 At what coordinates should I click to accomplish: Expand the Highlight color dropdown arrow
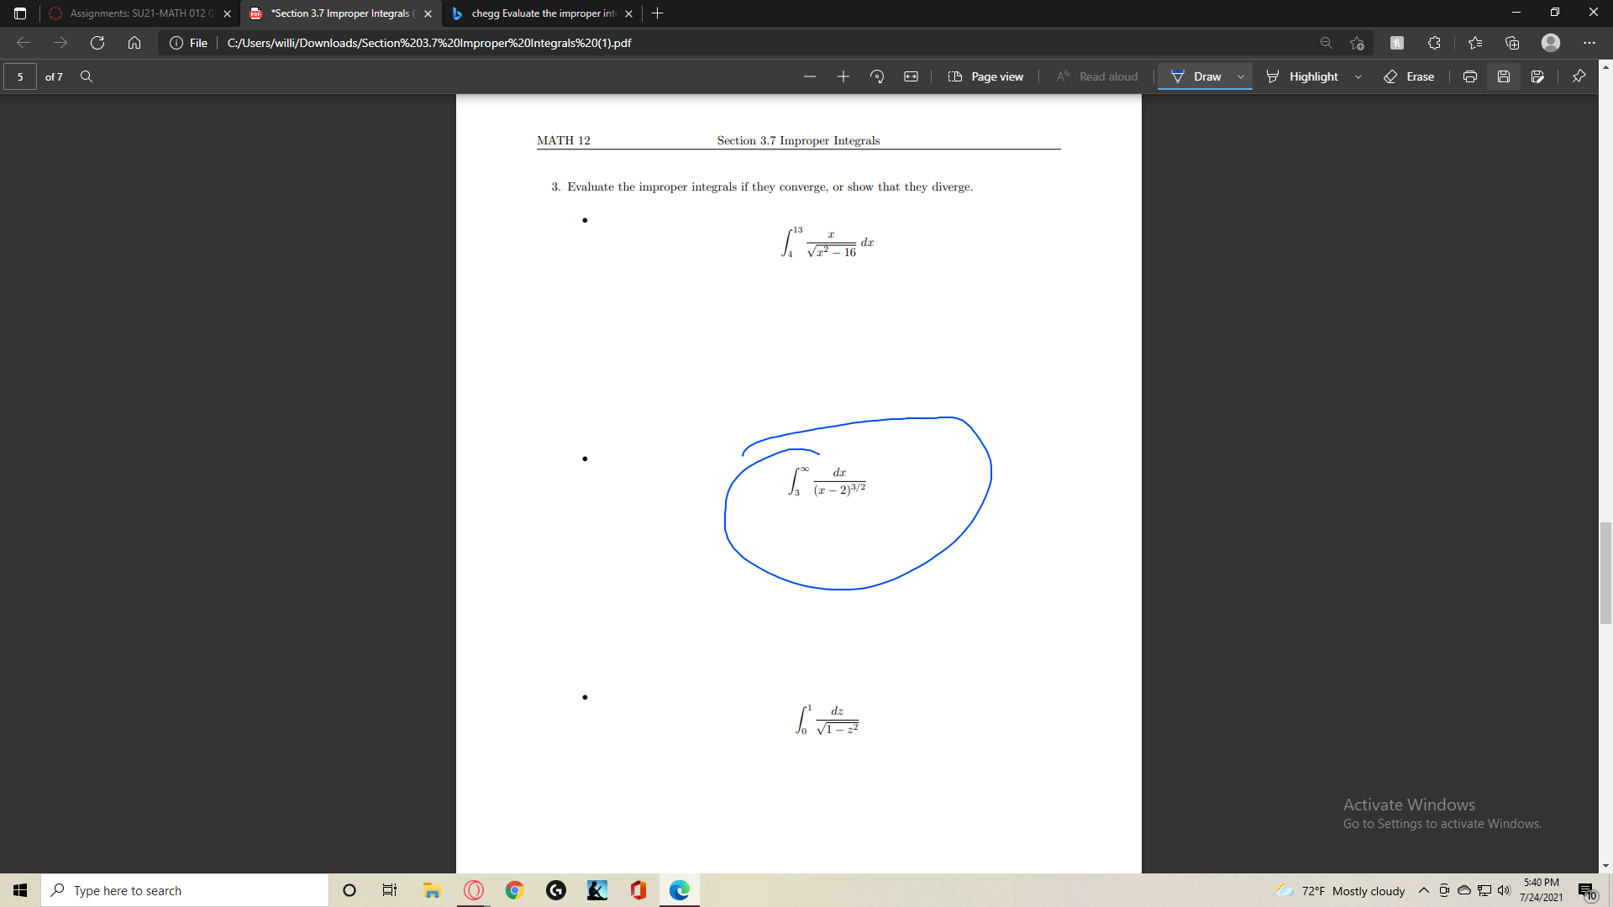1358,76
